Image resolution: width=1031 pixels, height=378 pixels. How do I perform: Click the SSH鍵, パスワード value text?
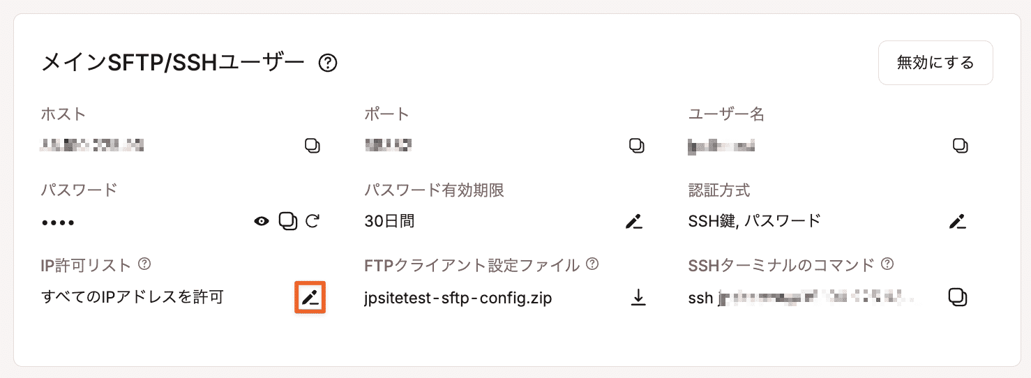(754, 222)
